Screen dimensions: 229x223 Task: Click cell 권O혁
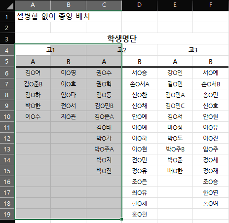click(x=104, y=84)
